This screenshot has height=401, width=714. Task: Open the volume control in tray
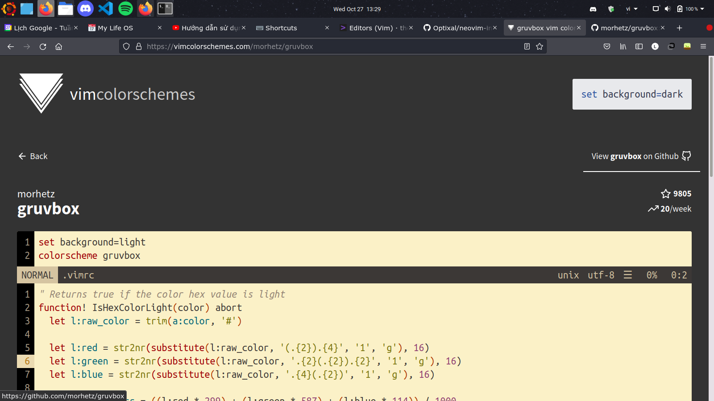tap(668, 9)
